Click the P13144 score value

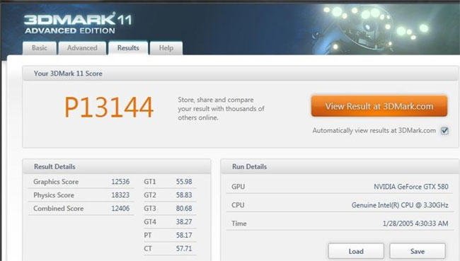tap(109, 108)
